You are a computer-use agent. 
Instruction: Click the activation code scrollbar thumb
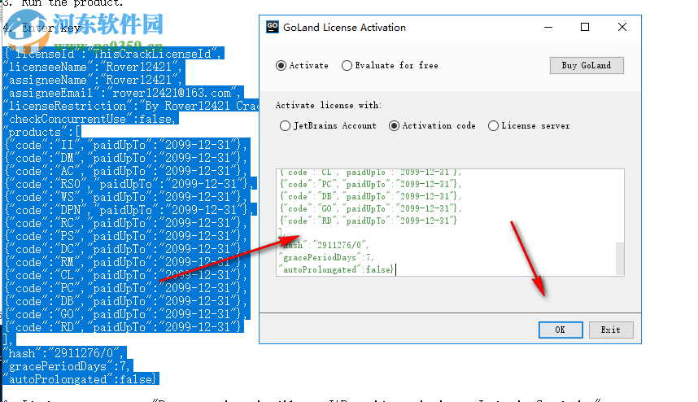[x=620, y=259]
